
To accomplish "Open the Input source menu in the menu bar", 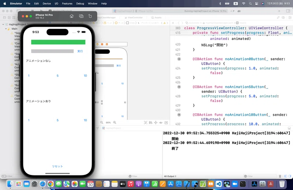I will pyautogui.click(x=235, y=4).
